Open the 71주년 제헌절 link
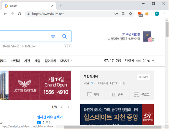The width and height of the screenshot is (169, 129). (x=131, y=34)
